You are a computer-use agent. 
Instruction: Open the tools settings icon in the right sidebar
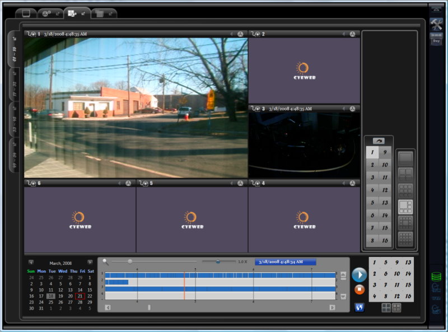(x=436, y=24)
